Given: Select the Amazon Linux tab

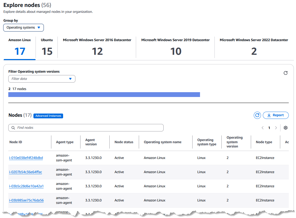Looking at the screenshot, I should (x=20, y=47).
